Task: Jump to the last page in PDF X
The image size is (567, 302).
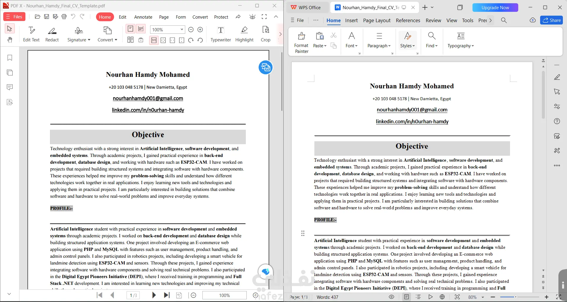Action: coord(167,295)
